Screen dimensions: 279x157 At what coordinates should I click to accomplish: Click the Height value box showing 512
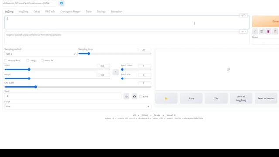tap(104, 75)
